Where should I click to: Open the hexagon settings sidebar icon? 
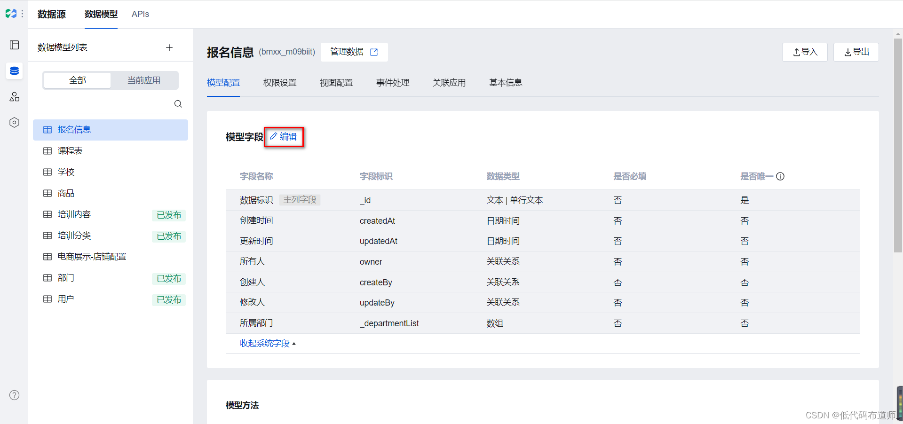pyautogui.click(x=15, y=123)
